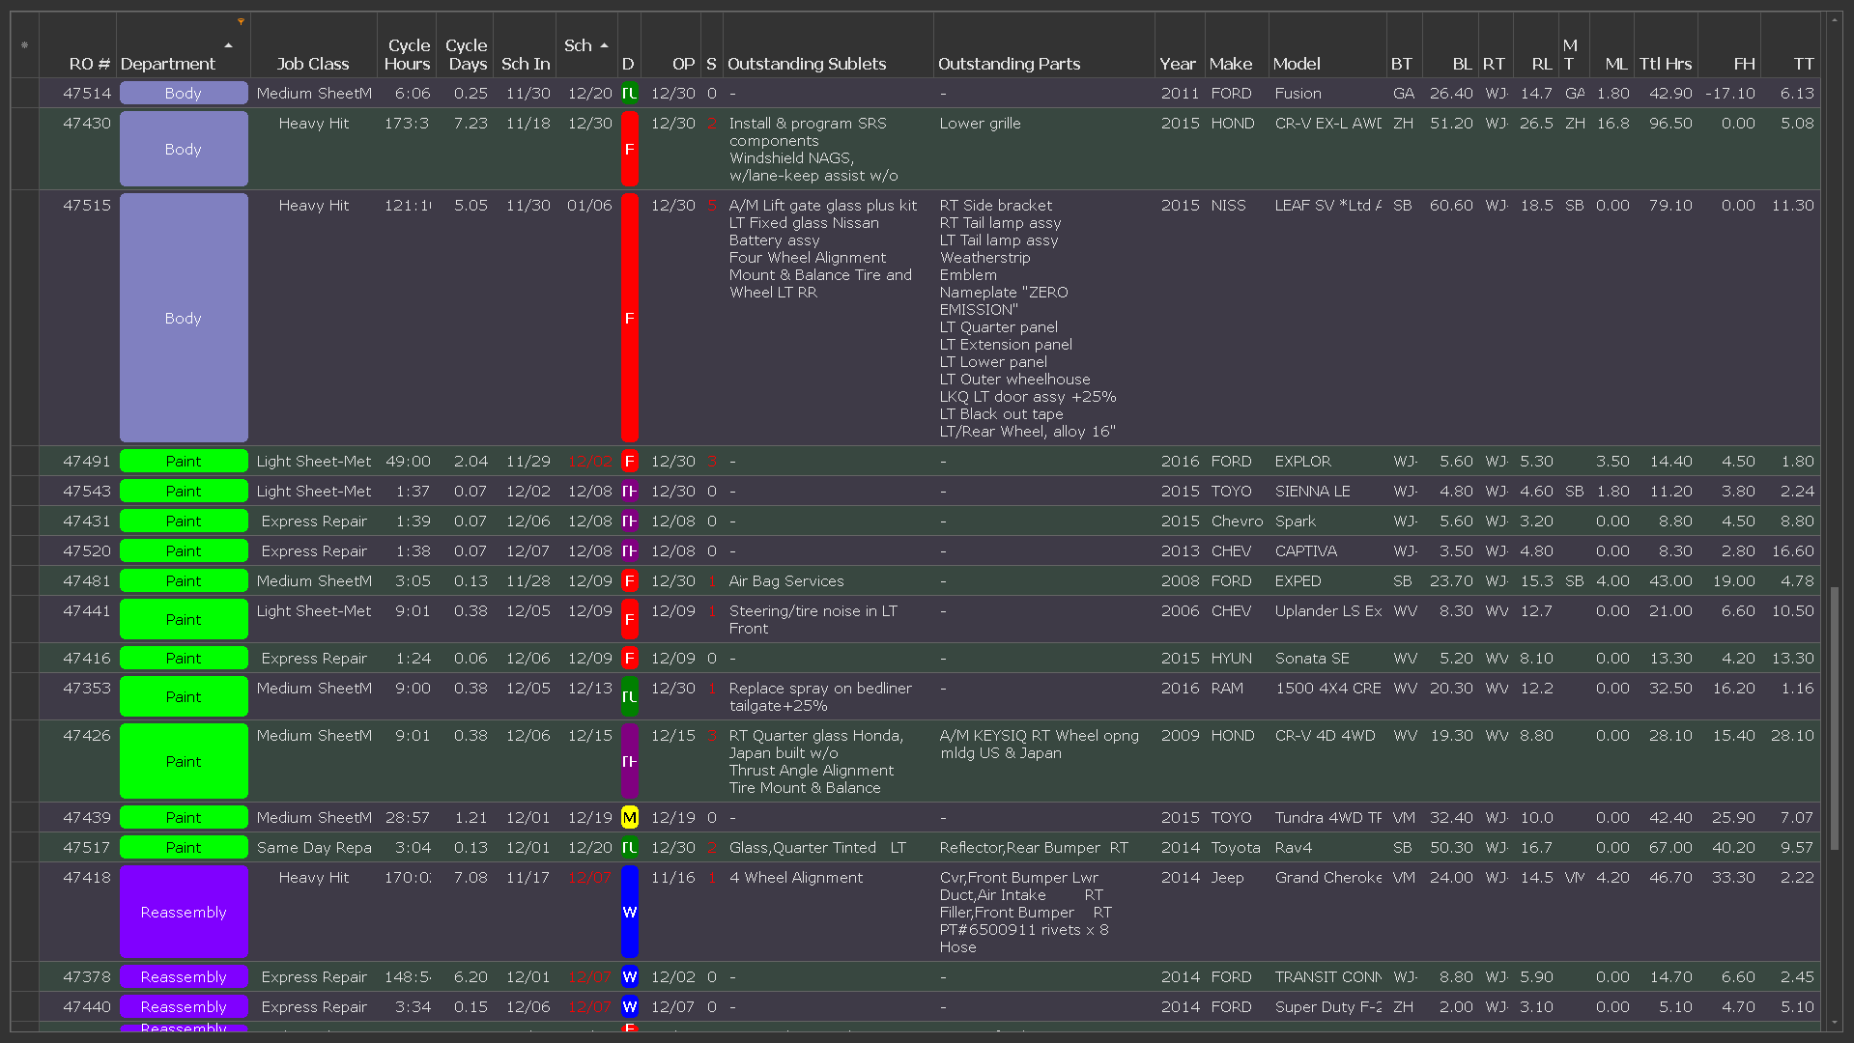Screen dimensions: 1854x1043
Task: Click '4 Wheel Alignment' sublet entry
Action: pos(796,878)
